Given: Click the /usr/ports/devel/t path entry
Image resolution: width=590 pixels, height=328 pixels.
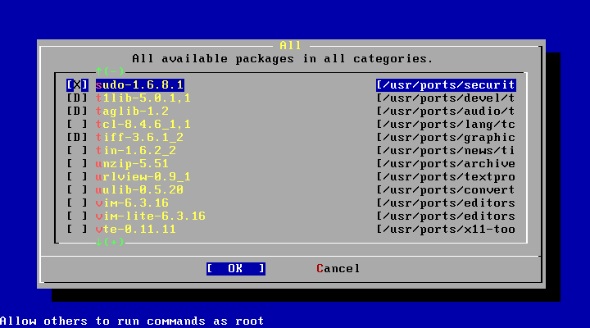Looking at the screenshot, I should coord(446,98).
